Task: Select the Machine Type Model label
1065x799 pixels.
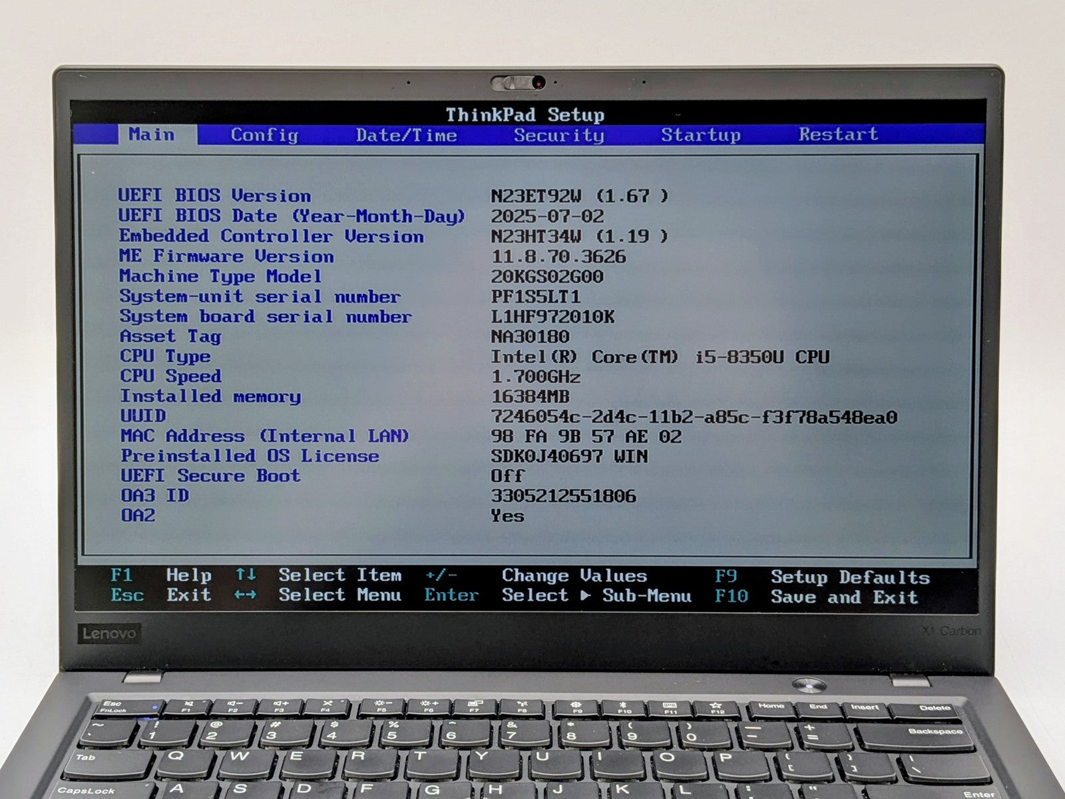Action: point(220,276)
